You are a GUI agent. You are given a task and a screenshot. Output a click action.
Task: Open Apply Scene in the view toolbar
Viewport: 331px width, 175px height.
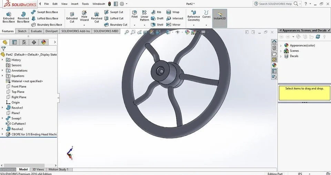(193, 32)
